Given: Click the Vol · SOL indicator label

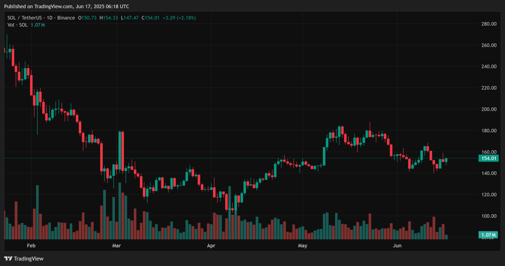Looking at the screenshot, I should click(x=18, y=25).
